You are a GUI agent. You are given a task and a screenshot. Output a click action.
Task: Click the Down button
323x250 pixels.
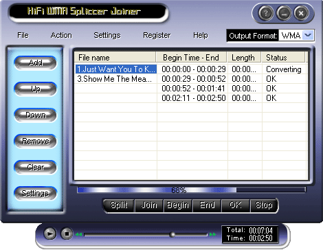35,115
